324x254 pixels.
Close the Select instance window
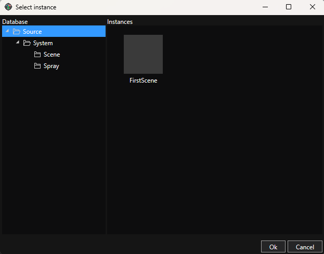coord(313,7)
